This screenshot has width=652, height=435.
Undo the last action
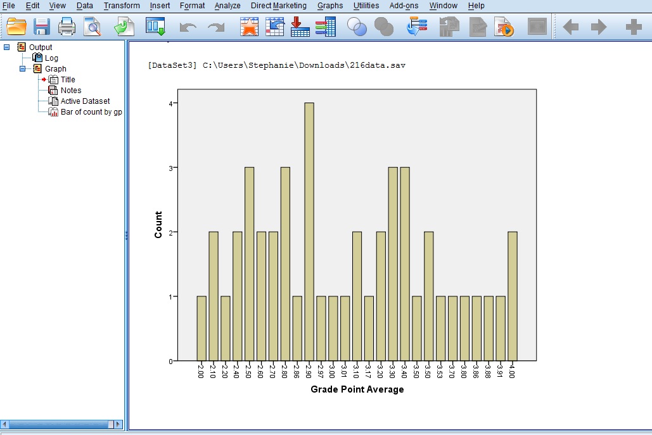click(x=188, y=27)
